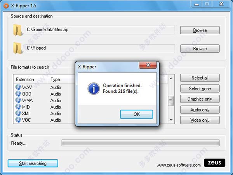Click the Extension column header
This screenshot has height=175, width=233.
31,80
